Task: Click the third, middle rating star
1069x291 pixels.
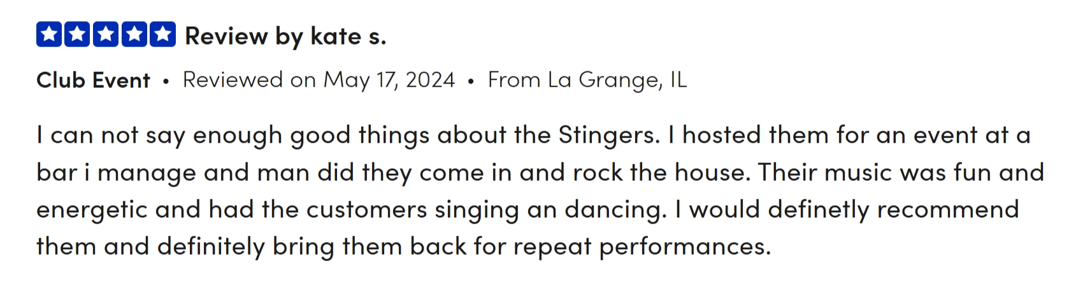Action: [106, 35]
